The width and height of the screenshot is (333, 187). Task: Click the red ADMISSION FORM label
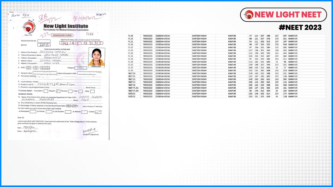pos(63,35)
